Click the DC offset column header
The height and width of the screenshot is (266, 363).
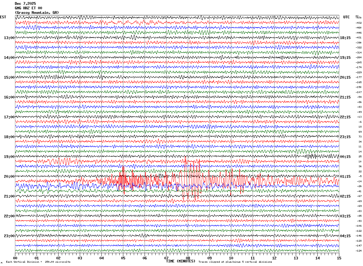pos(357,16)
